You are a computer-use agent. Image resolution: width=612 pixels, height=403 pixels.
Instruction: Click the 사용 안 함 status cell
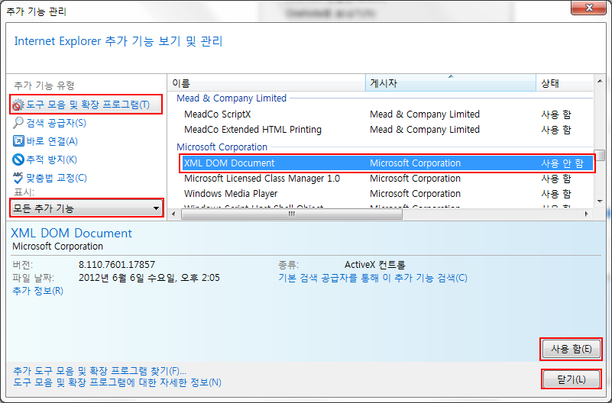tap(562, 163)
